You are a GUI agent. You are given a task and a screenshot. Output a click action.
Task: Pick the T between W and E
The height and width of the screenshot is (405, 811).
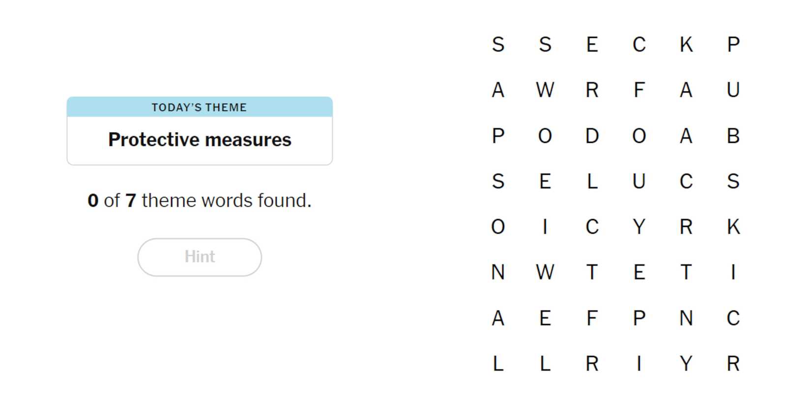click(592, 272)
